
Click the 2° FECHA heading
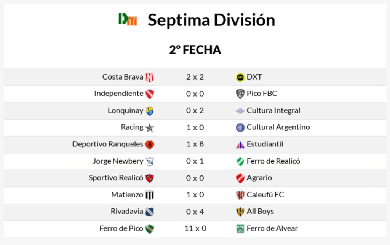click(x=195, y=50)
